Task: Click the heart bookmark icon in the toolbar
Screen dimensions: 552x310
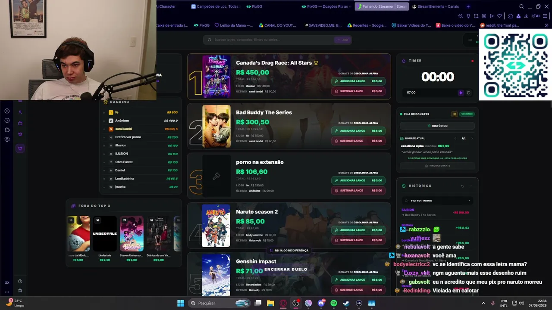Action: pyautogui.click(x=499, y=16)
